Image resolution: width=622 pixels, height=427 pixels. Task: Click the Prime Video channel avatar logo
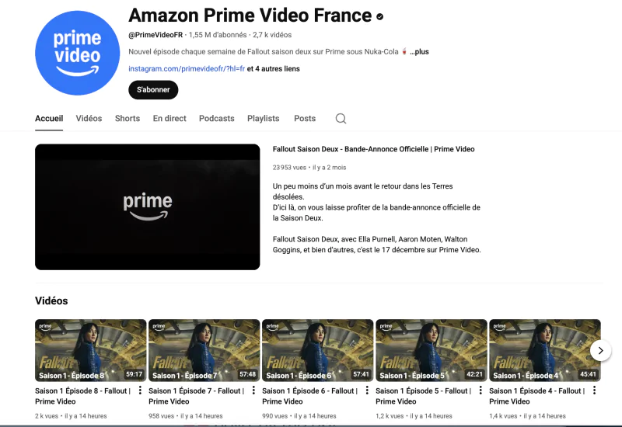(77, 53)
